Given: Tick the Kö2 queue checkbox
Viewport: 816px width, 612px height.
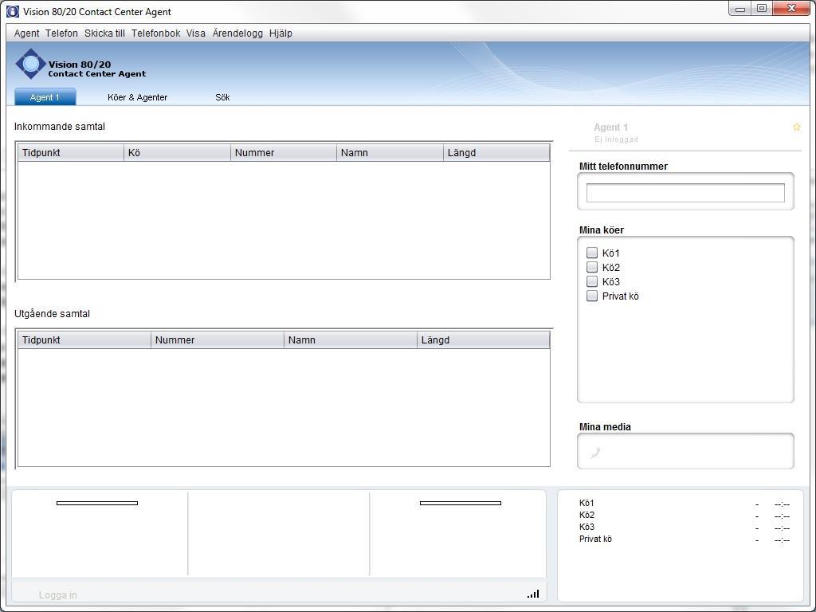Looking at the screenshot, I should [x=592, y=267].
